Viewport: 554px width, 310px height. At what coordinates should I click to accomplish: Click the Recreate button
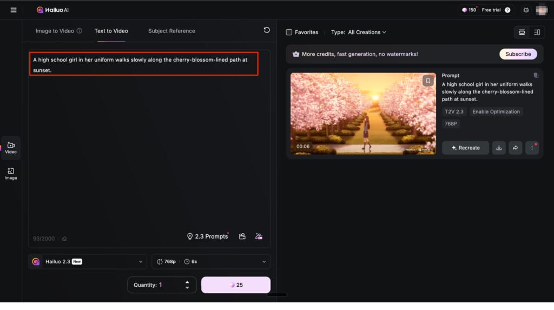(465, 148)
